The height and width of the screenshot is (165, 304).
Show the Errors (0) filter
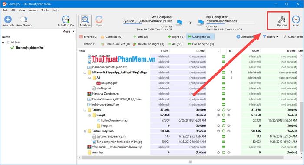click(88, 37)
